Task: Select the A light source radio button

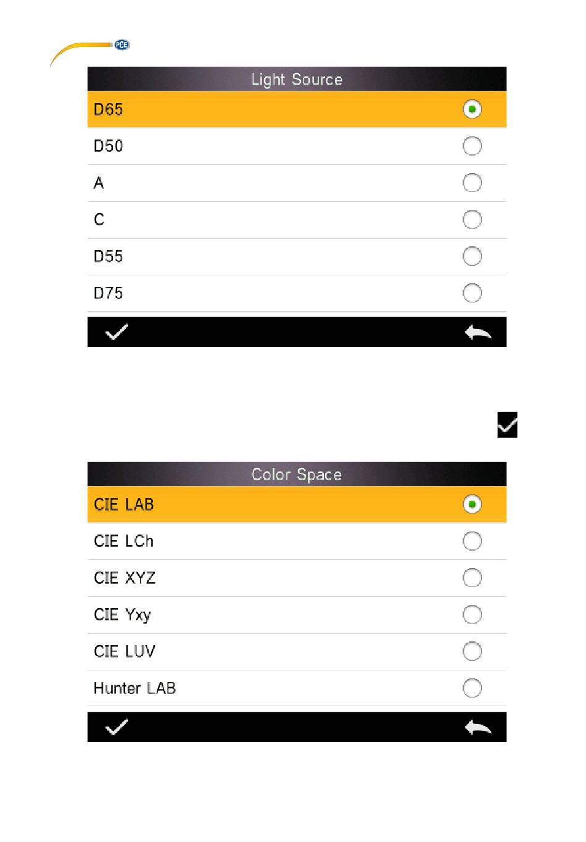Action: 472,183
